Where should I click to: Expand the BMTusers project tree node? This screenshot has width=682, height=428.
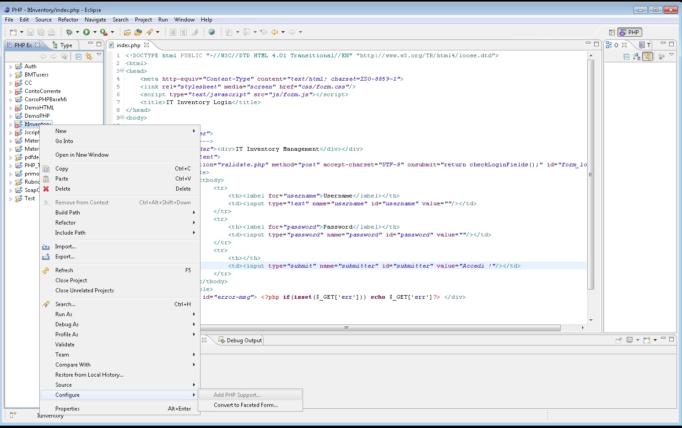click(x=11, y=75)
